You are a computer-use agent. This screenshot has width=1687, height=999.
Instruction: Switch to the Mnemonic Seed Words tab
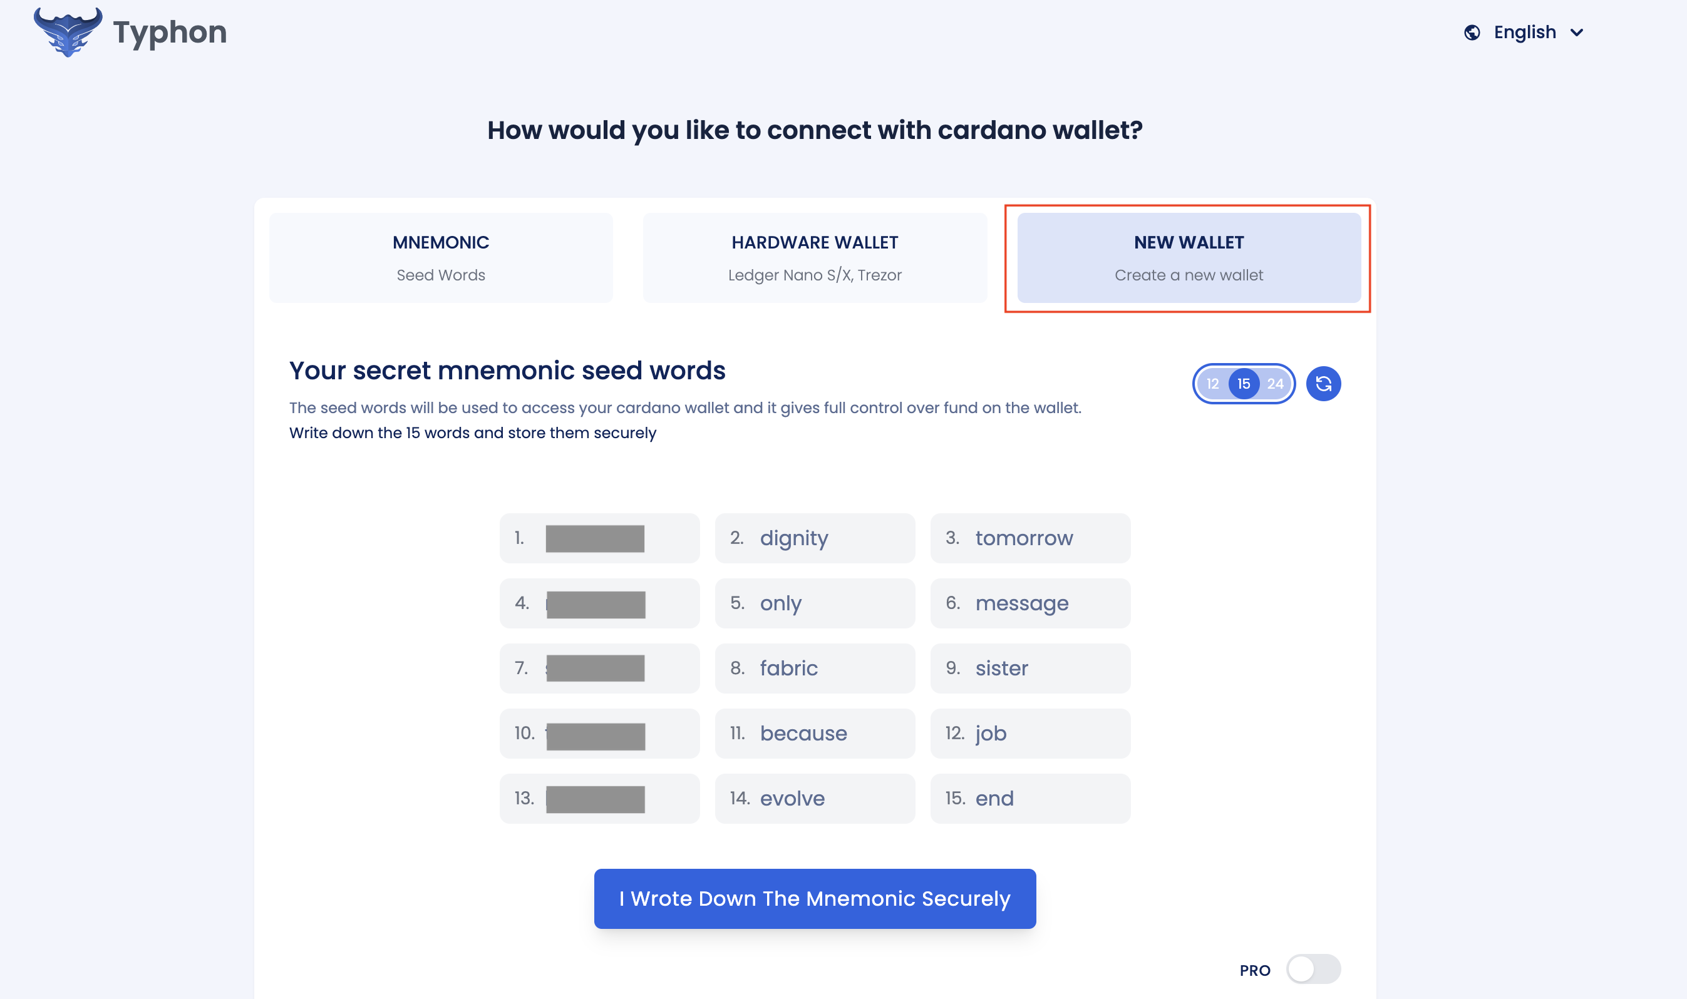point(441,258)
